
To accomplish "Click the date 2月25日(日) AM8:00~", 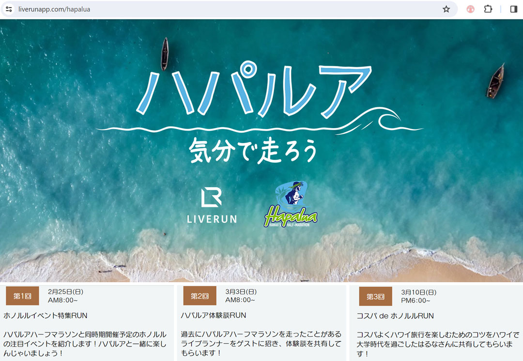I will 66,296.
